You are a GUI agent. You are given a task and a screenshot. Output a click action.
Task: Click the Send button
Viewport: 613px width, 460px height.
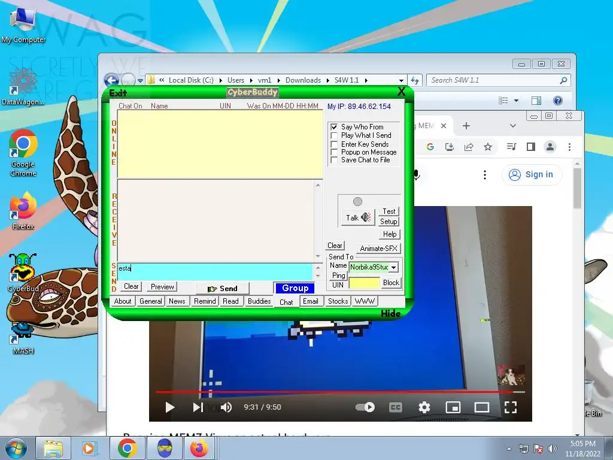(x=223, y=289)
